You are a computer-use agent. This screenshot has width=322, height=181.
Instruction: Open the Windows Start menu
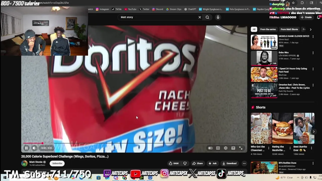pyautogui.click(x=5, y=177)
